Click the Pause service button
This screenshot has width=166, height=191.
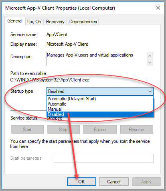tap(100, 130)
